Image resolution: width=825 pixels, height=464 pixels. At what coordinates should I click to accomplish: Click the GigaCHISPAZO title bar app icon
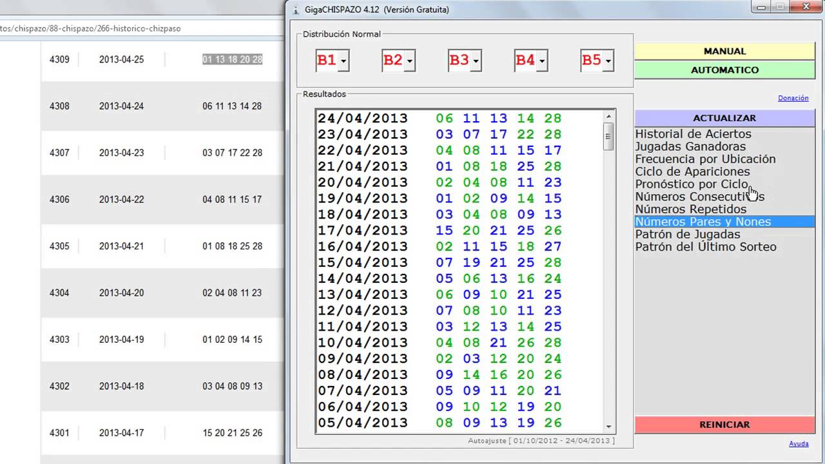[296, 10]
